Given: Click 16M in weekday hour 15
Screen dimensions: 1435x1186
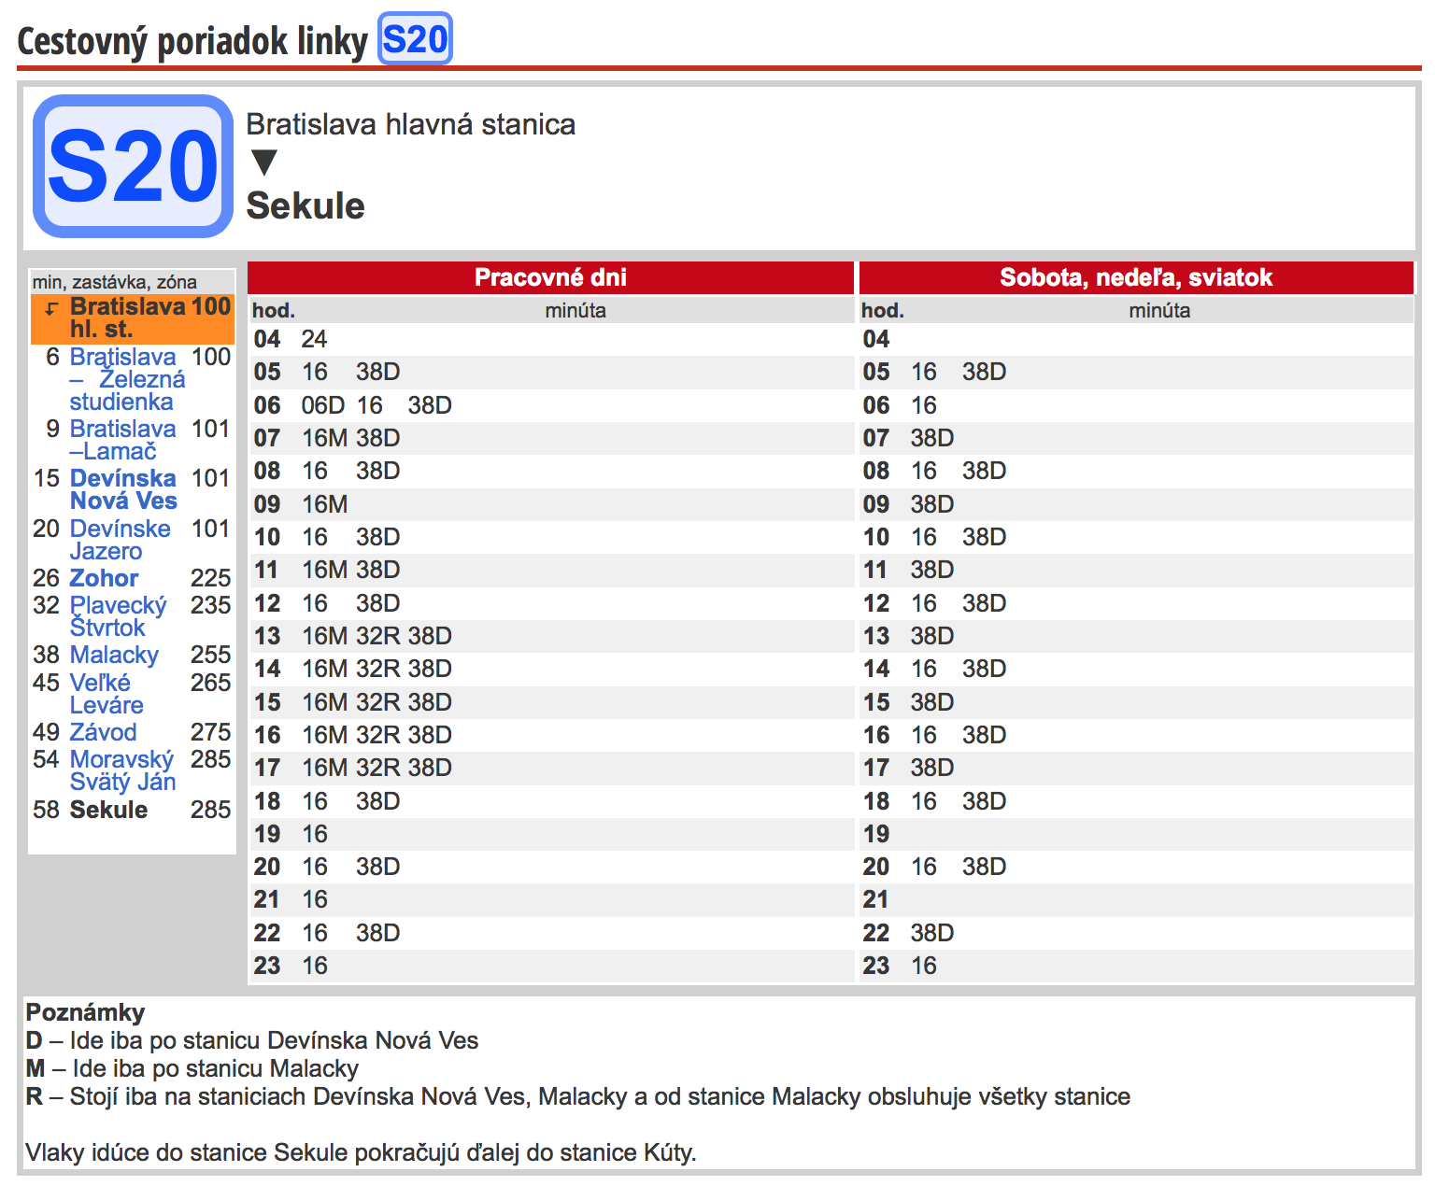Looking at the screenshot, I should tap(325, 702).
